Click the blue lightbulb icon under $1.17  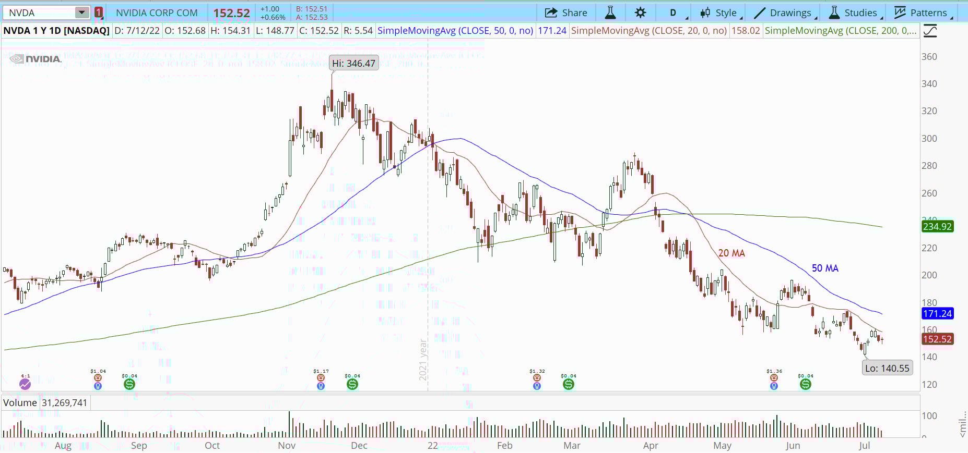pos(321,386)
